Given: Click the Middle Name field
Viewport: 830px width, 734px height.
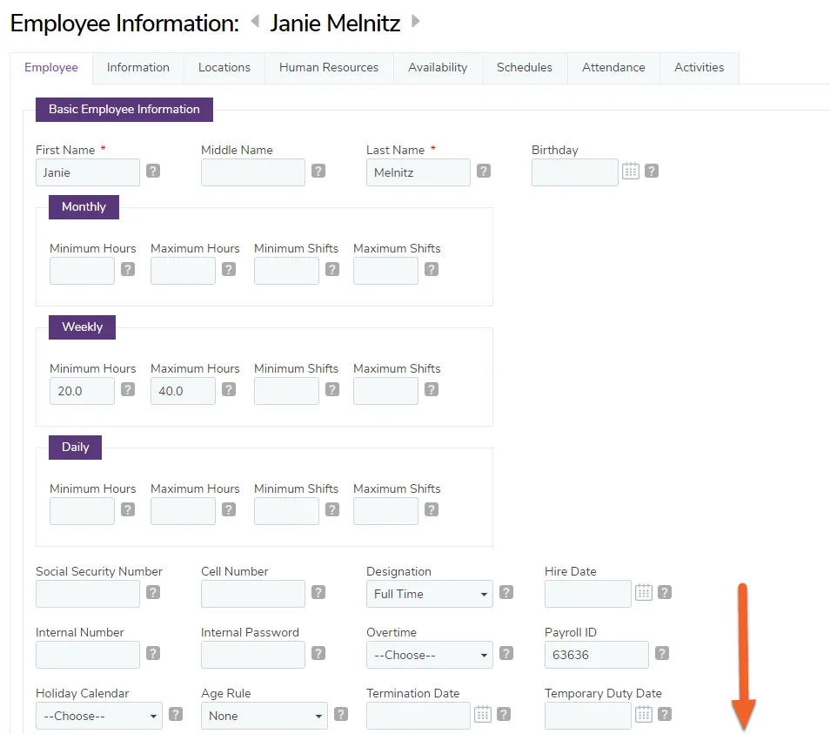Looking at the screenshot, I should click(253, 172).
